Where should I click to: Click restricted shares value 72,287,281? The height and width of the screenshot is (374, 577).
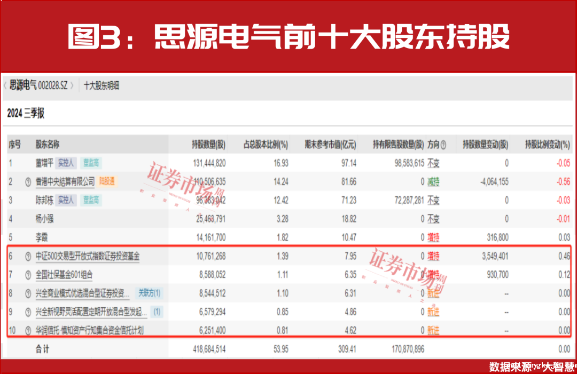point(410,200)
